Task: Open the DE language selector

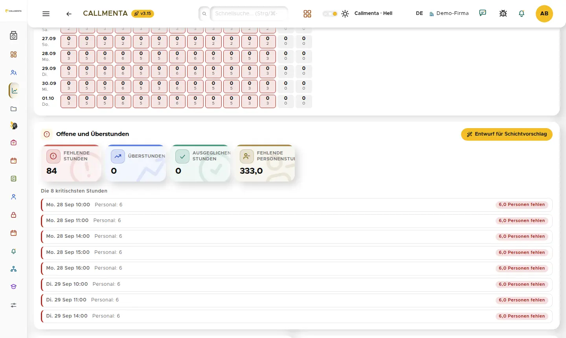Action: coord(419,13)
